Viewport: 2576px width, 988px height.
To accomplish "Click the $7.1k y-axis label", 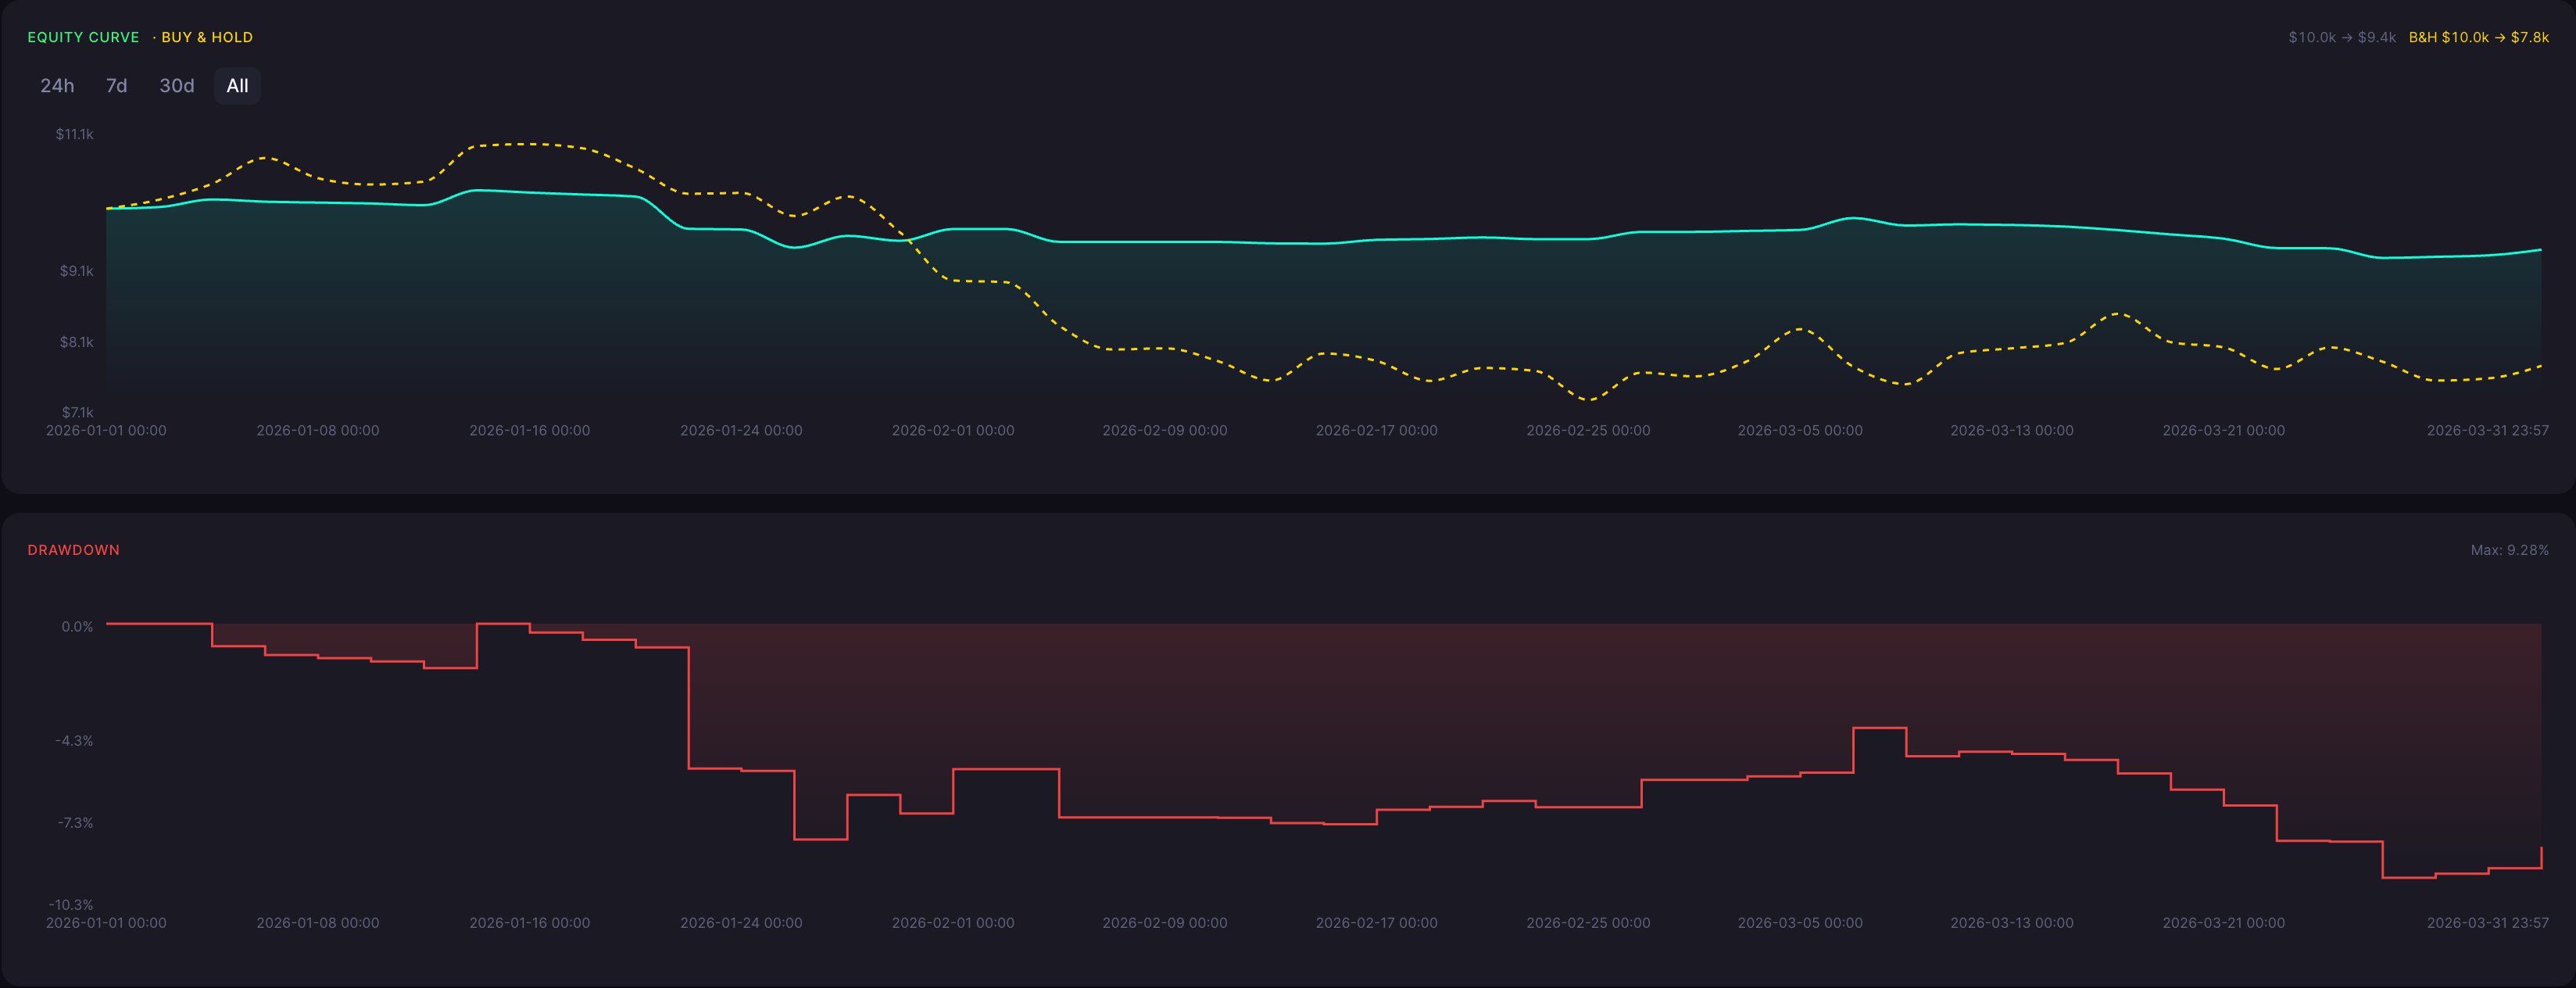I will pyautogui.click(x=77, y=412).
